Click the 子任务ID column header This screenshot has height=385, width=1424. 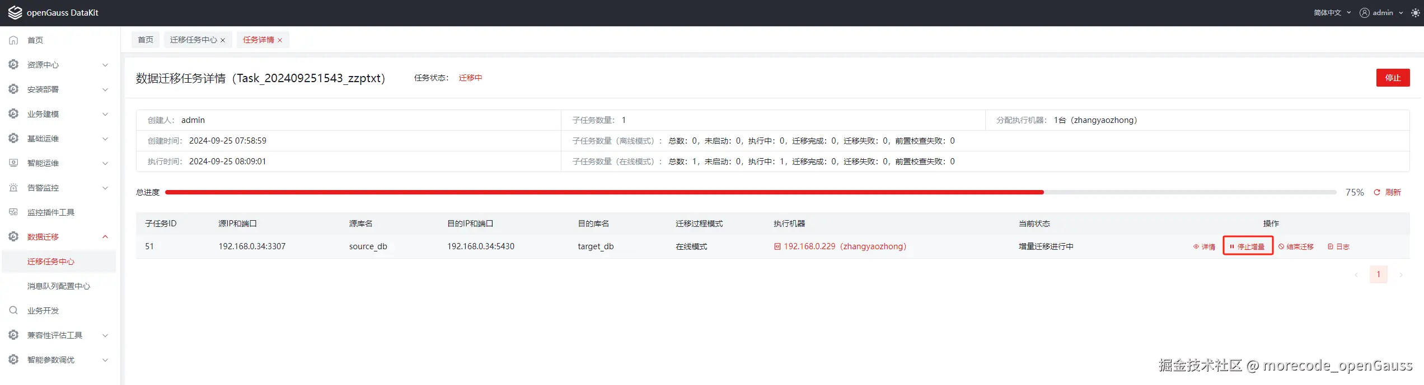(x=161, y=224)
